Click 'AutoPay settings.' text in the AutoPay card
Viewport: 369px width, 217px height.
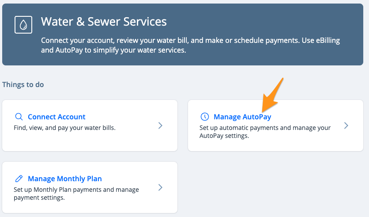point(224,136)
